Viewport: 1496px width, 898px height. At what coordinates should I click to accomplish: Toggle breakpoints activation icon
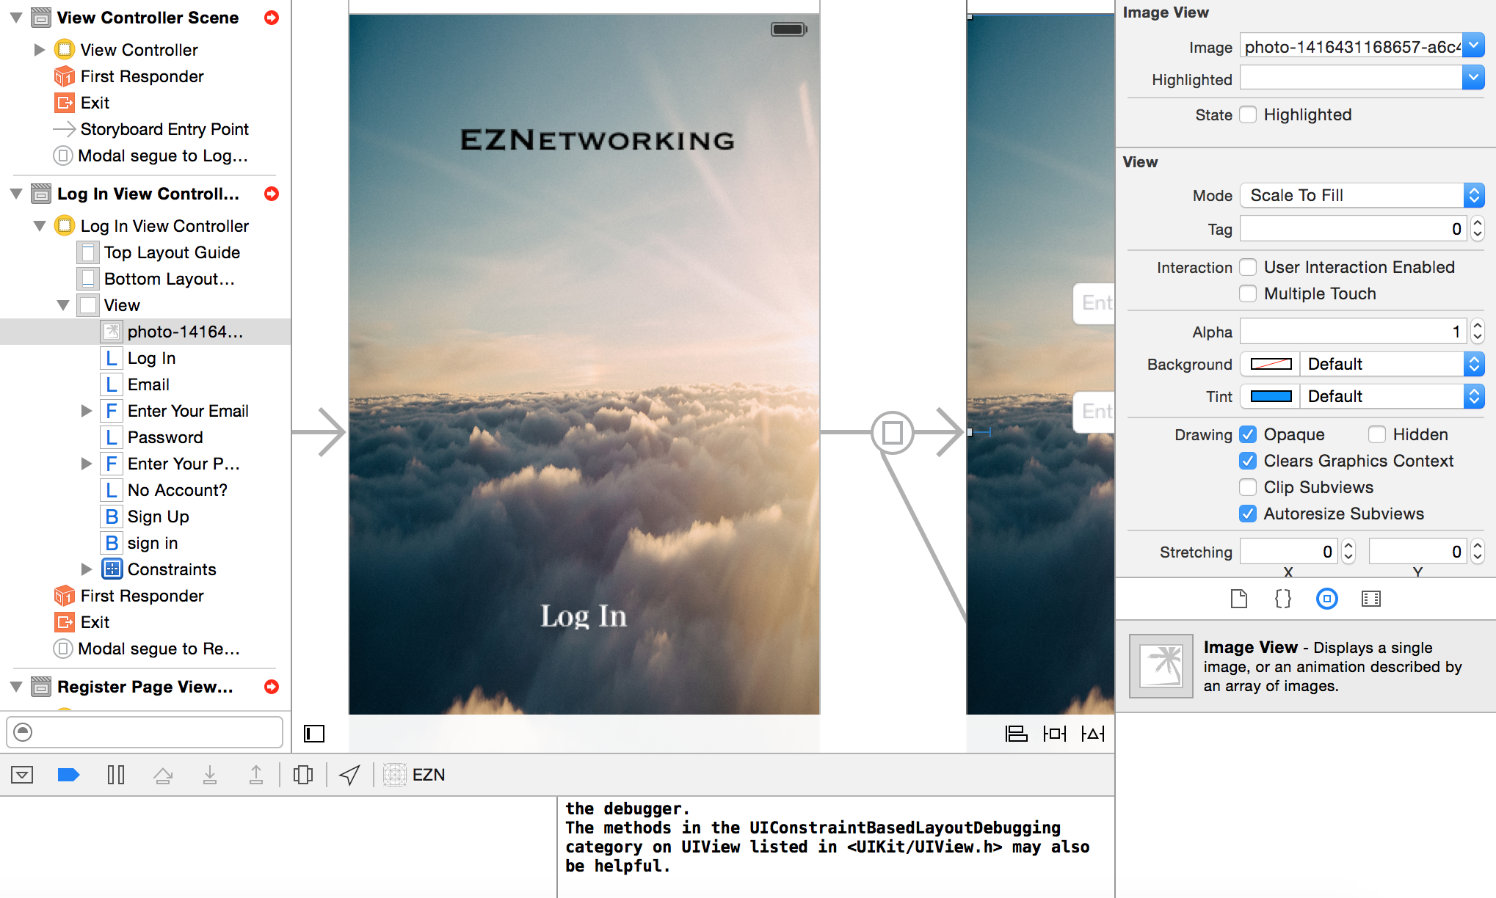[68, 775]
